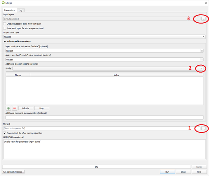Click the Merged save-to-temporary-file text field

click(x=99, y=128)
